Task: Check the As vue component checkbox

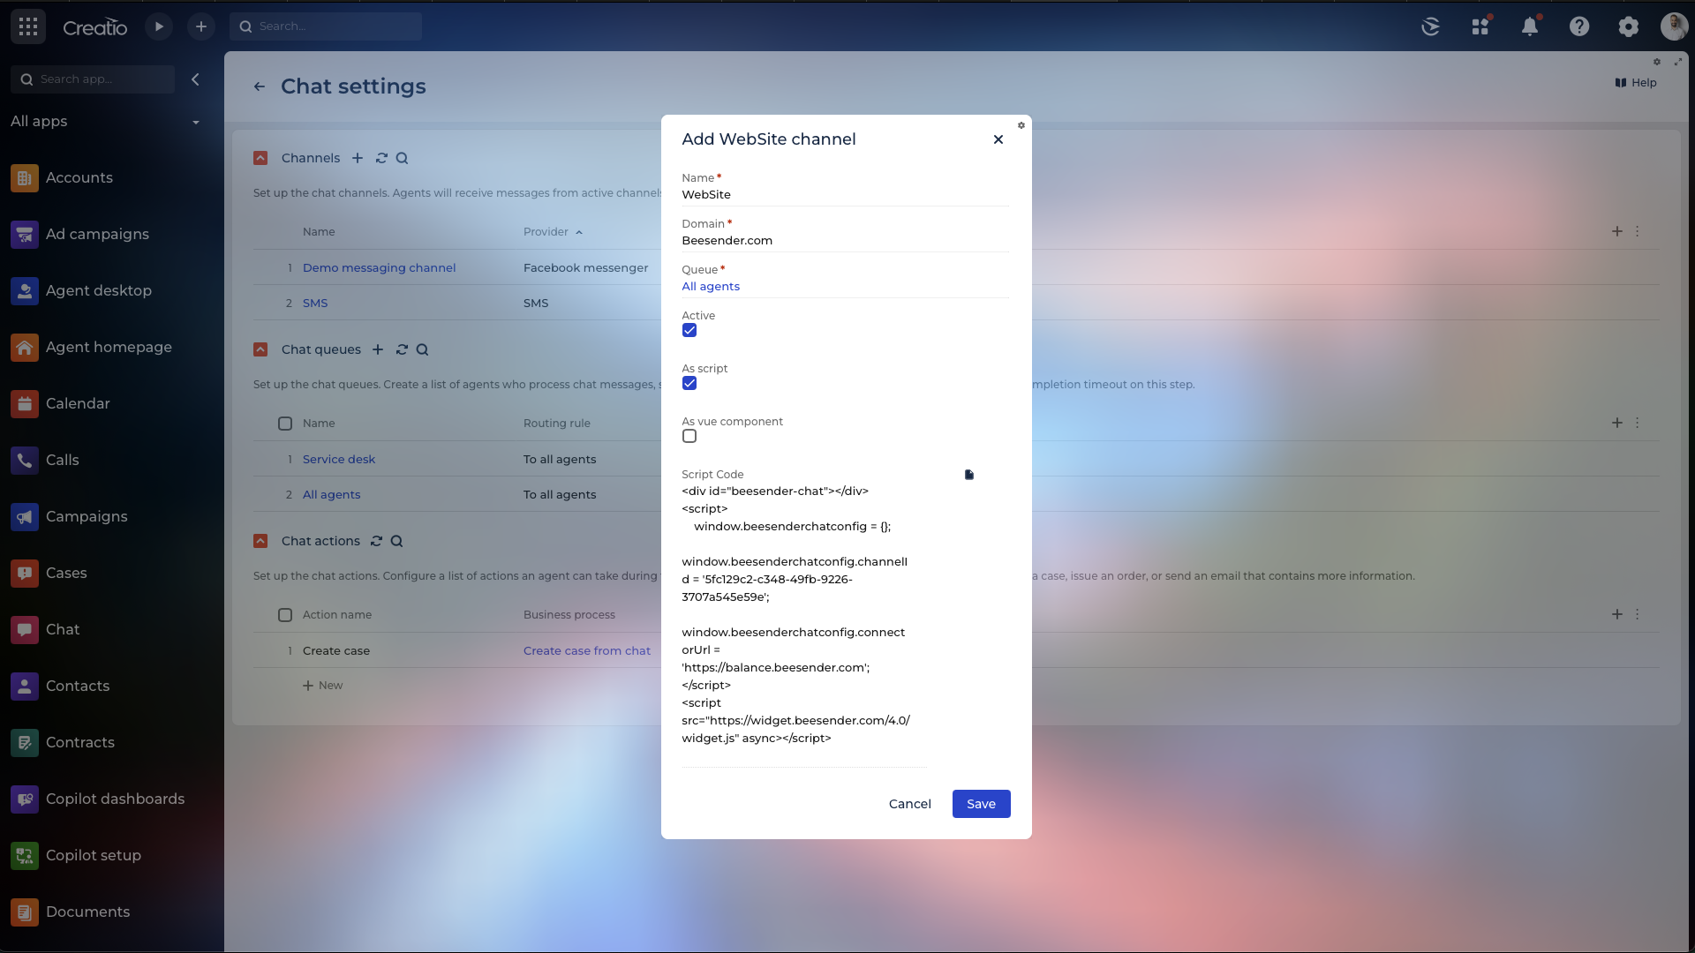Action: pos(689,436)
